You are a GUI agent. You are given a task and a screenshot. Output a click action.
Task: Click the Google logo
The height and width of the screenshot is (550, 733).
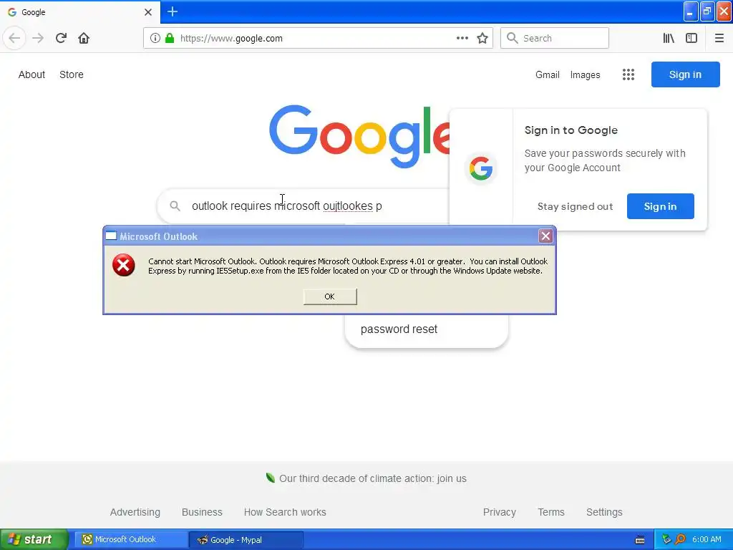point(359,136)
